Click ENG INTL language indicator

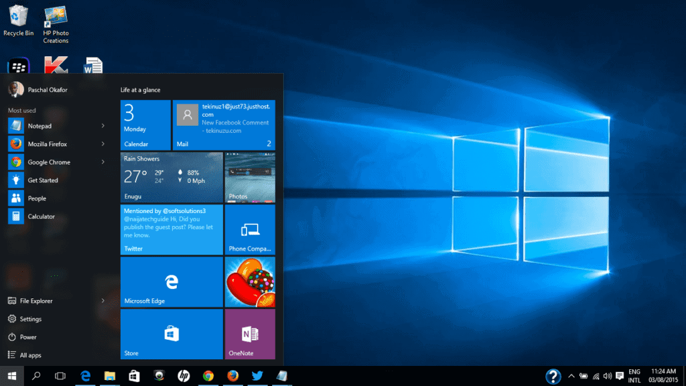click(634, 376)
